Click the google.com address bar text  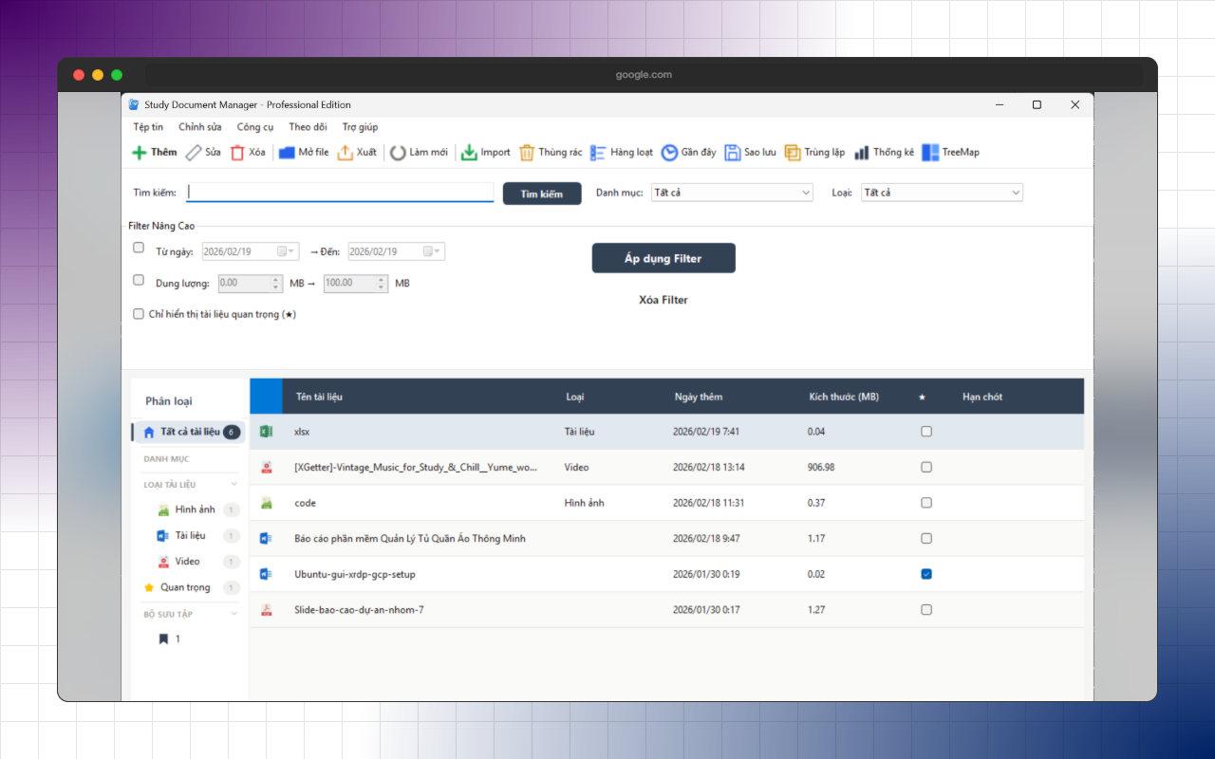[644, 75]
